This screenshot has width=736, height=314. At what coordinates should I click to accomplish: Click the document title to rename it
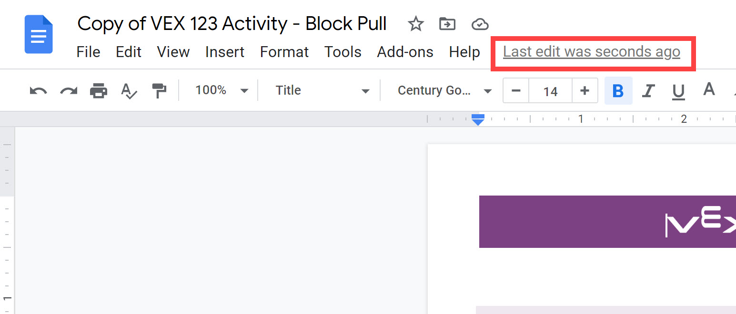click(x=232, y=23)
